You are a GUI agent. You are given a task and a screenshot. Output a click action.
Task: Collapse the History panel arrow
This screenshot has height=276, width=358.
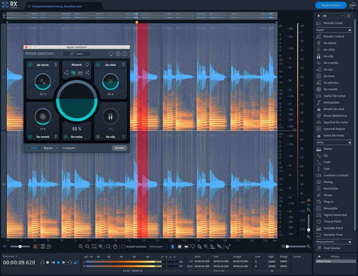(319, 257)
